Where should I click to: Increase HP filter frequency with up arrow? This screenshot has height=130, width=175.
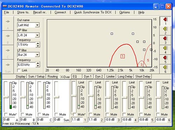(38, 43)
